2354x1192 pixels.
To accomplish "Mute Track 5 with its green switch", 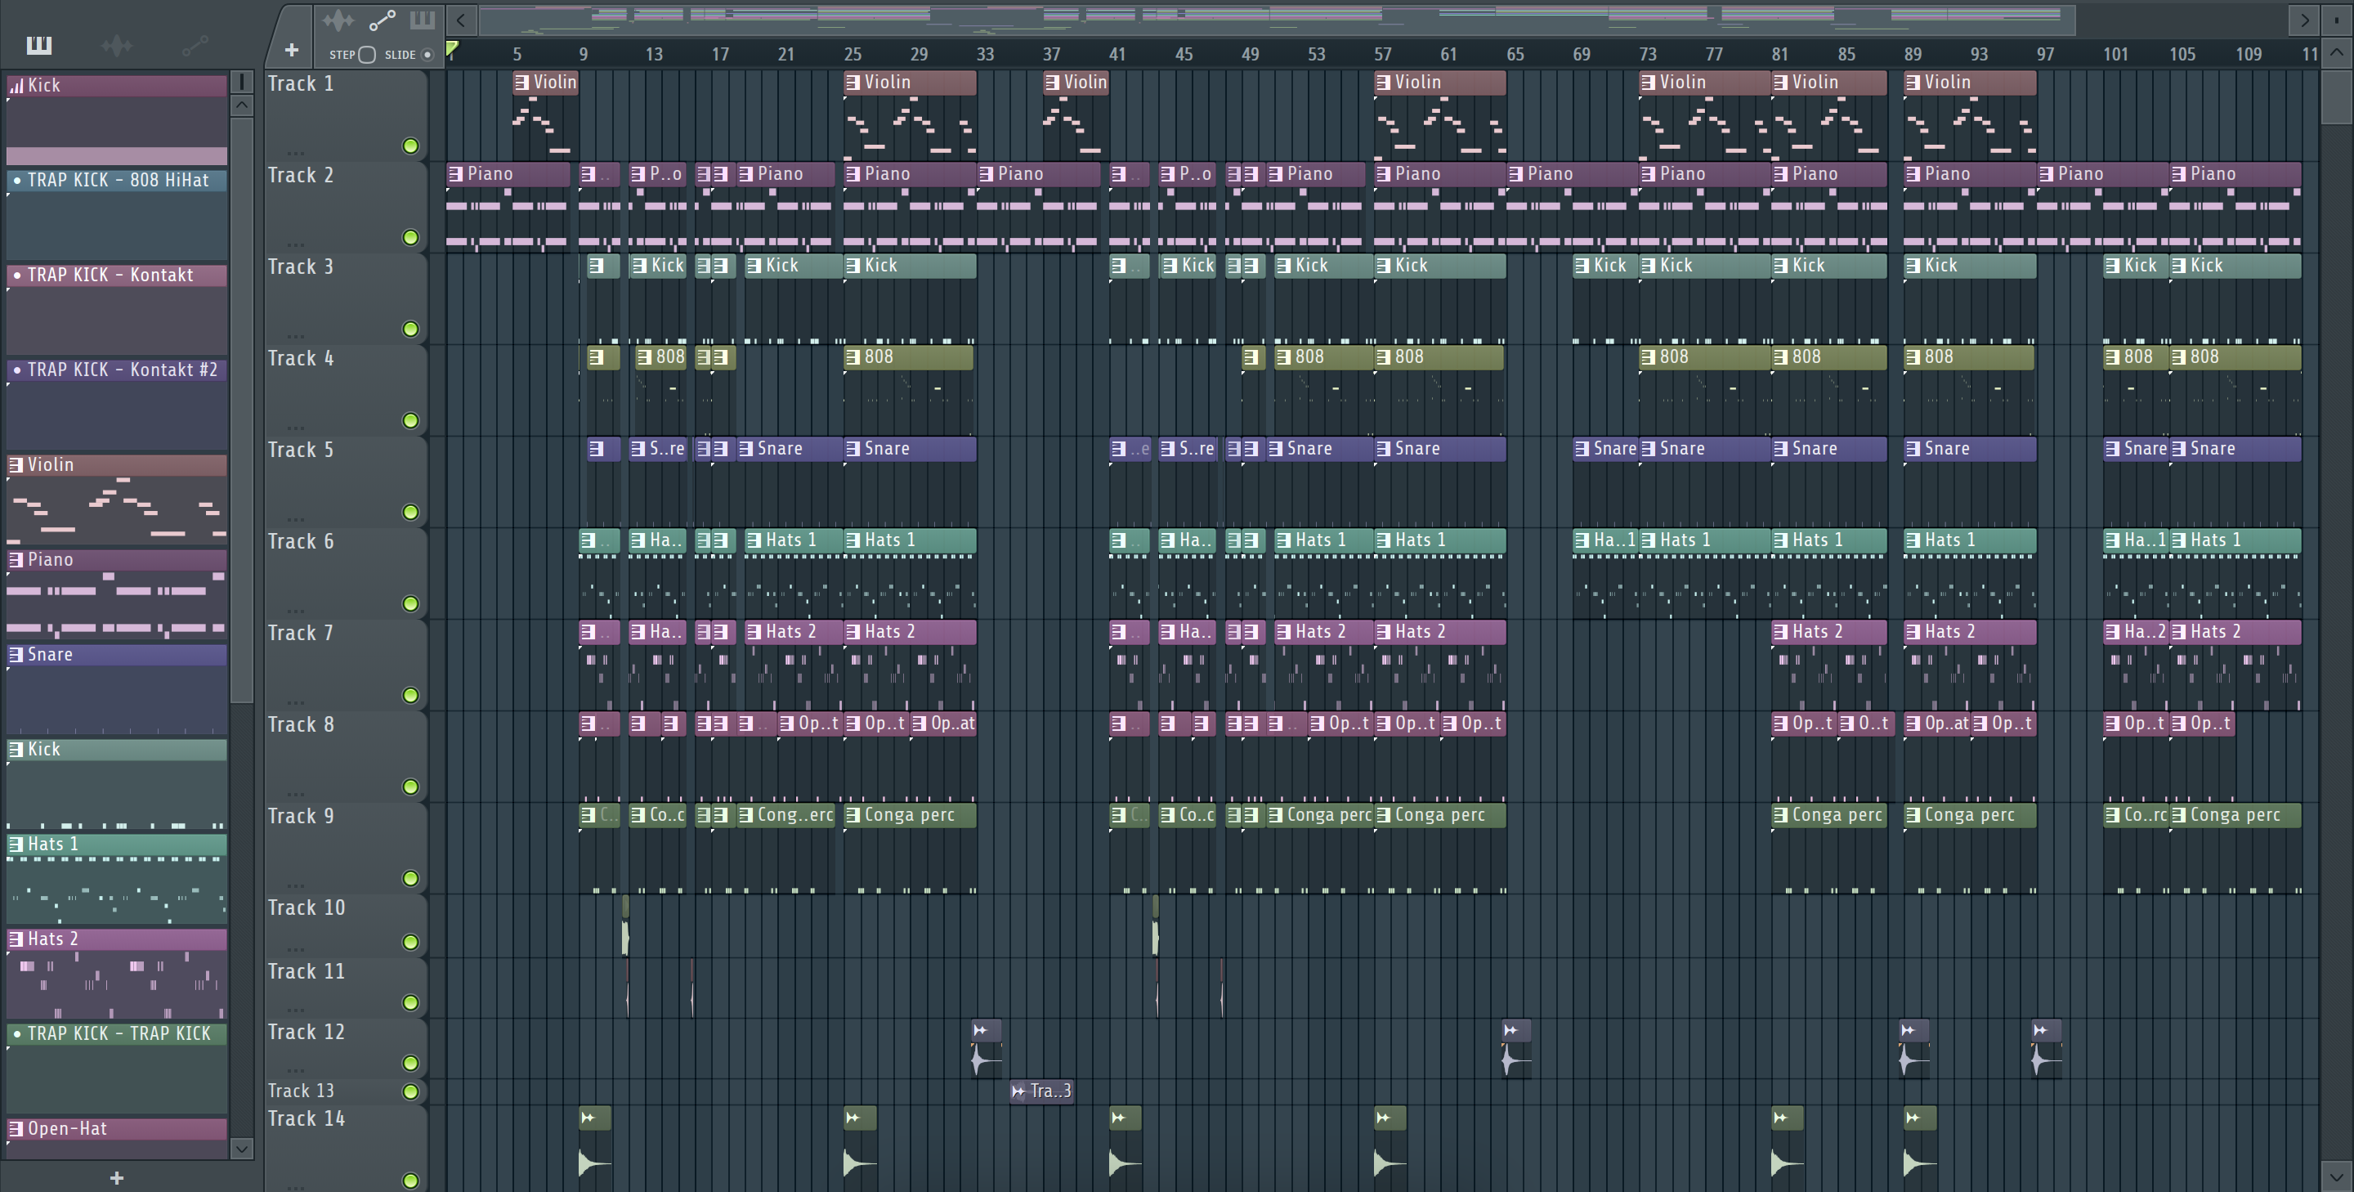I will point(410,512).
